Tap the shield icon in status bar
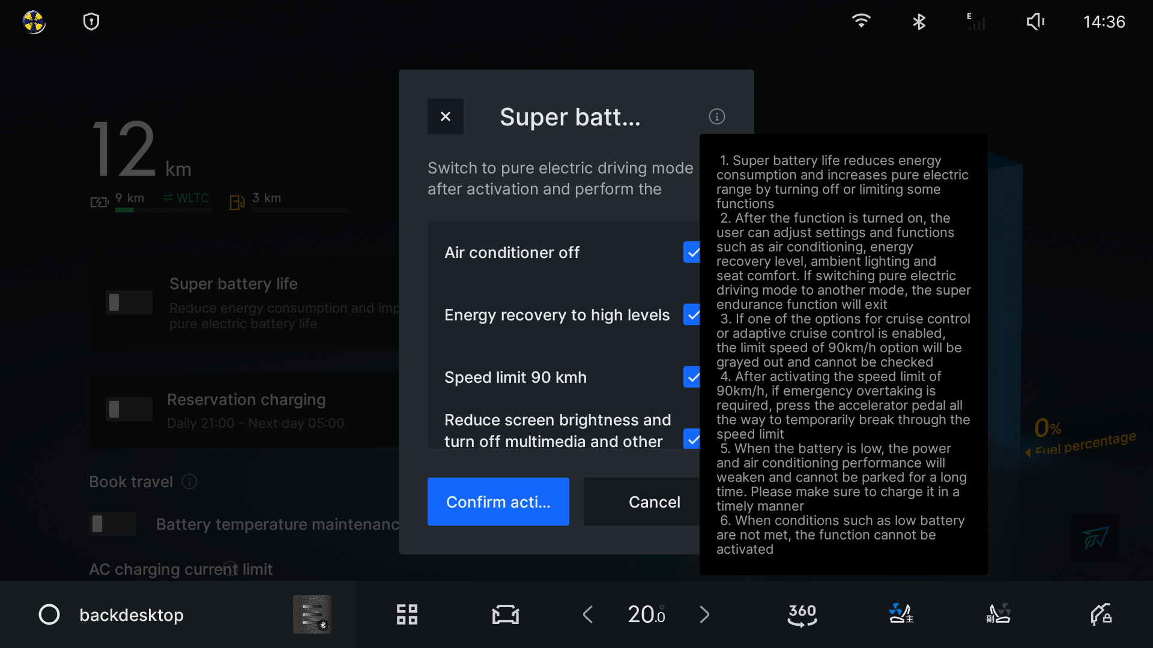Viewport: 1153px width, 648px height. coord(91,22)
